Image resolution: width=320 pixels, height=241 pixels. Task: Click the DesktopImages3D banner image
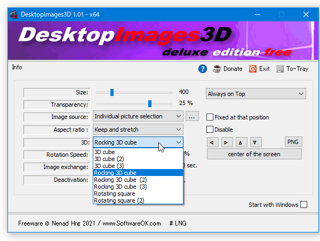[x=163, y=41]
